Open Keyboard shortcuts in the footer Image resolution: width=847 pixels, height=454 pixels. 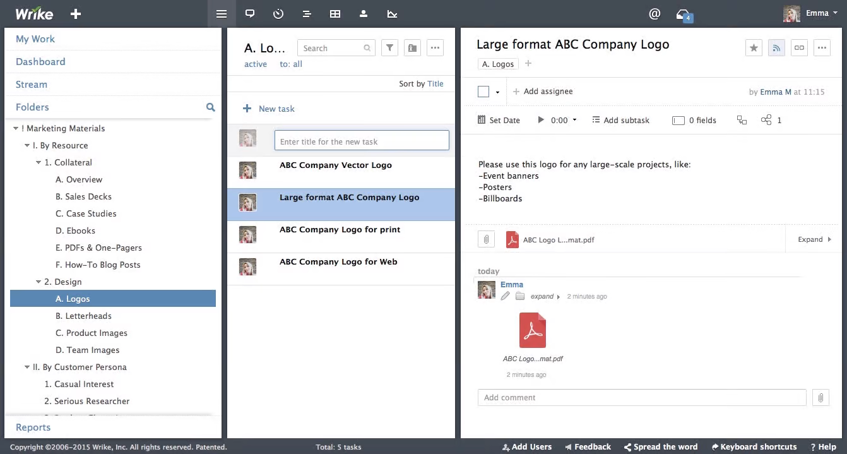(754, 446)
